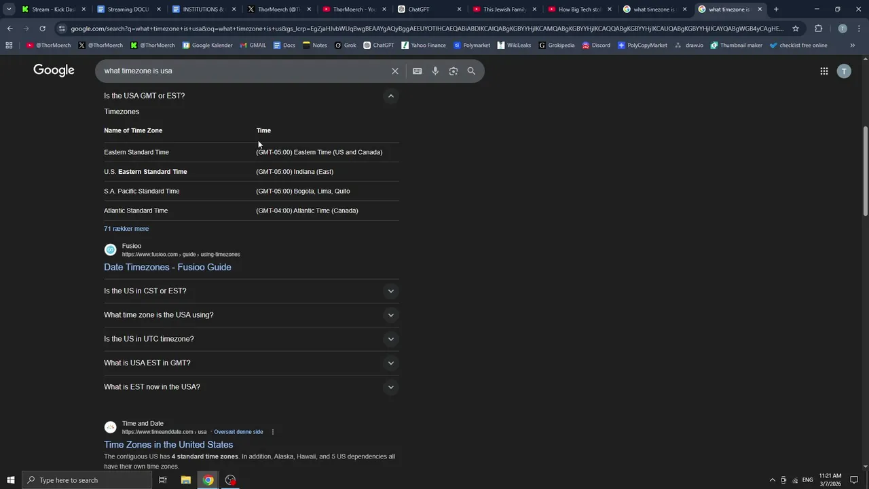This screenshot has width=869, height=489.
Task: Click ENG language indicator in tray
Action: (807, 480)
